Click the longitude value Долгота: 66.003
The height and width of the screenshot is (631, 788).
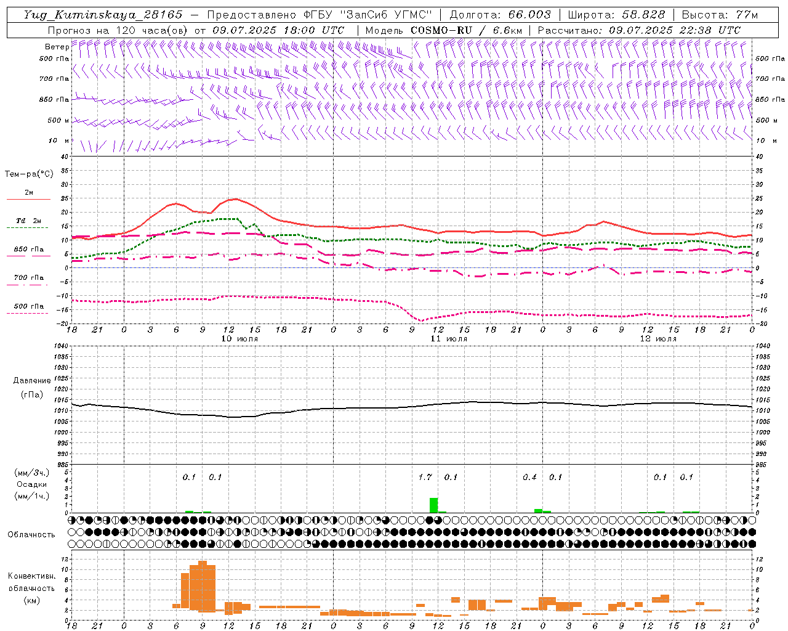(500, 15)
